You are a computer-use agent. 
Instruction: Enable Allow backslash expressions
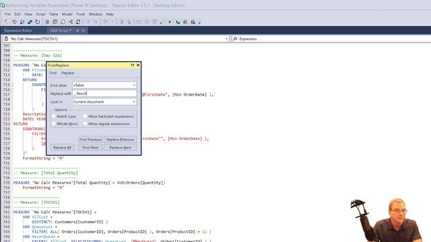pyautogui.click(x=86, y=116)
